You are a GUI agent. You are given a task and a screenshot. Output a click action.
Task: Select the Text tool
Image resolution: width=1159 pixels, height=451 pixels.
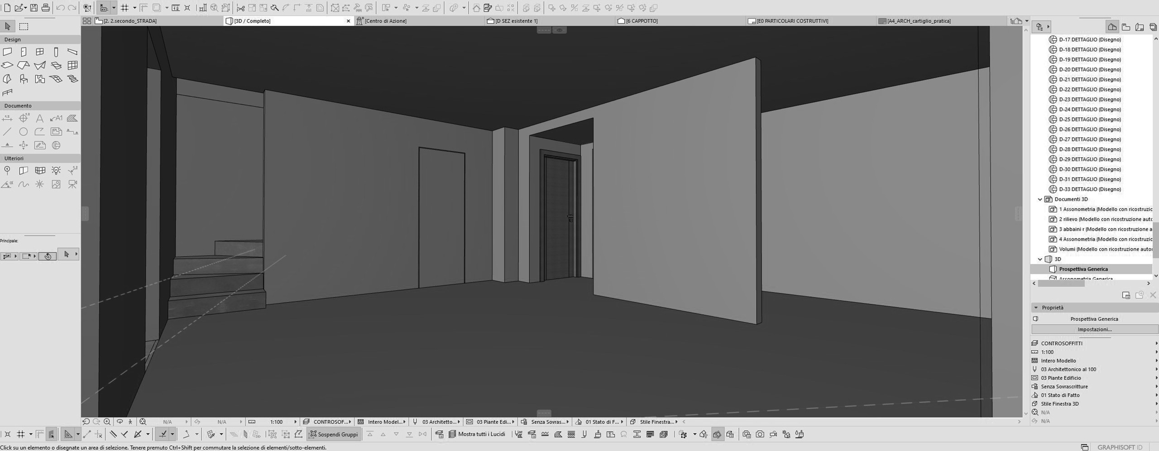[40, 119]
